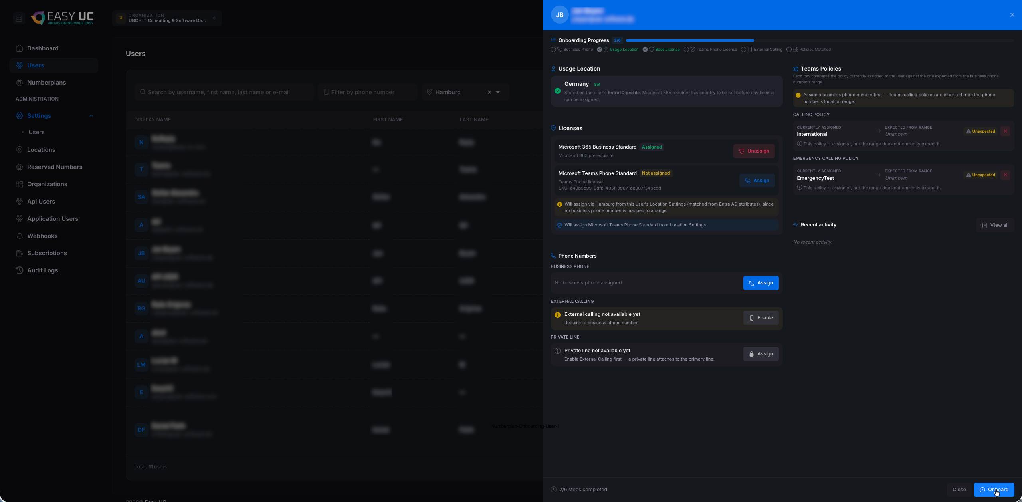The width and height of the screenshot is (1022, 502).
Task: Click the 2/6 progress count badge
Action: tap(617, 40)
